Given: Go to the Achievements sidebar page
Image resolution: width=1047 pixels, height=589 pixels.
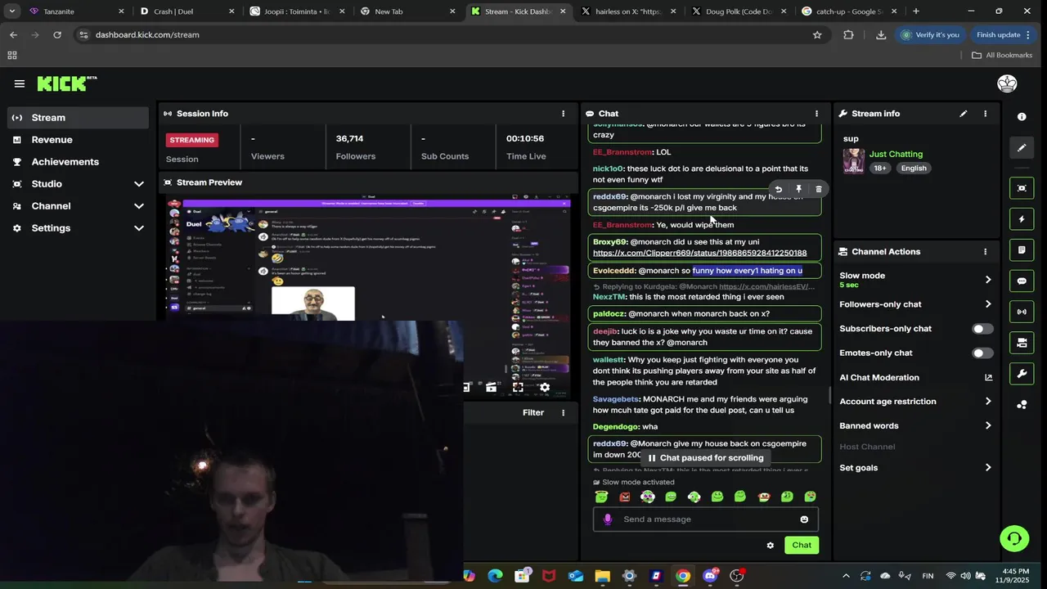Looking at the screenshot, I should coord(79,162).
